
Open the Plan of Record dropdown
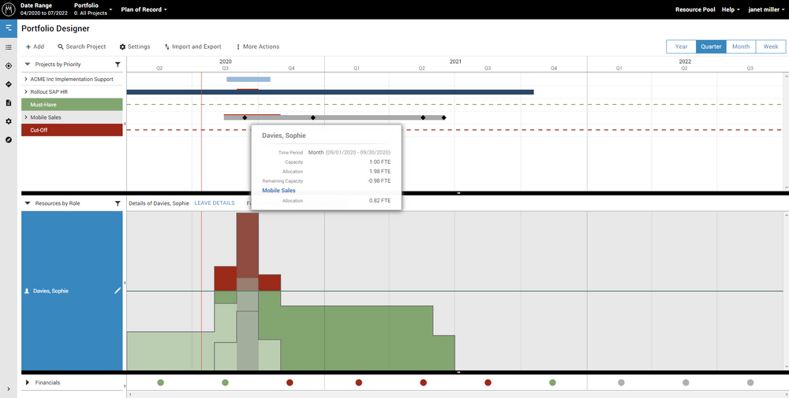(x=146, y=9)
